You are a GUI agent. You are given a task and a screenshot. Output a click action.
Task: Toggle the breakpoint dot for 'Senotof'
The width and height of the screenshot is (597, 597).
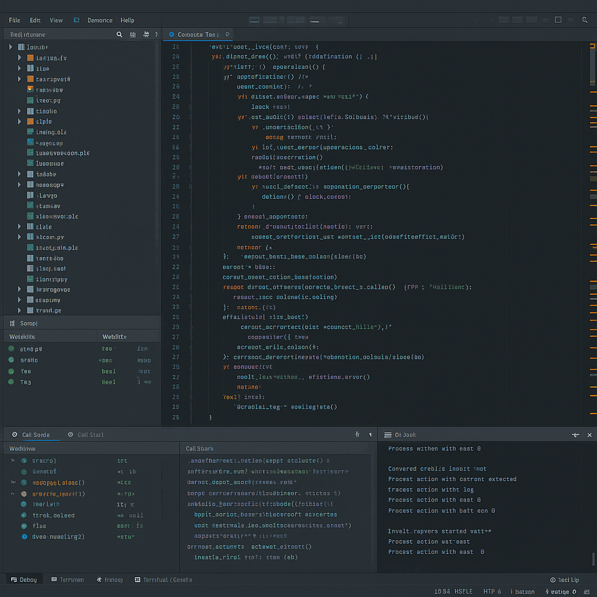click(x=24, y=471)
